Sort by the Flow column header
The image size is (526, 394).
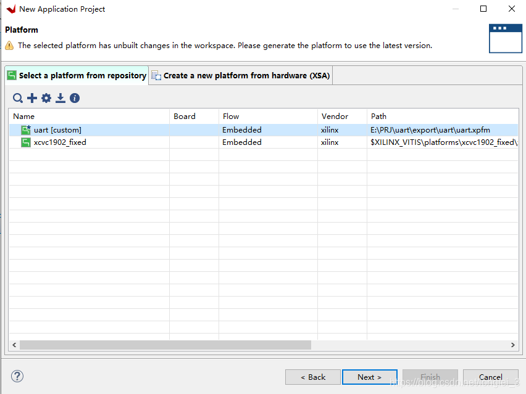268,117
